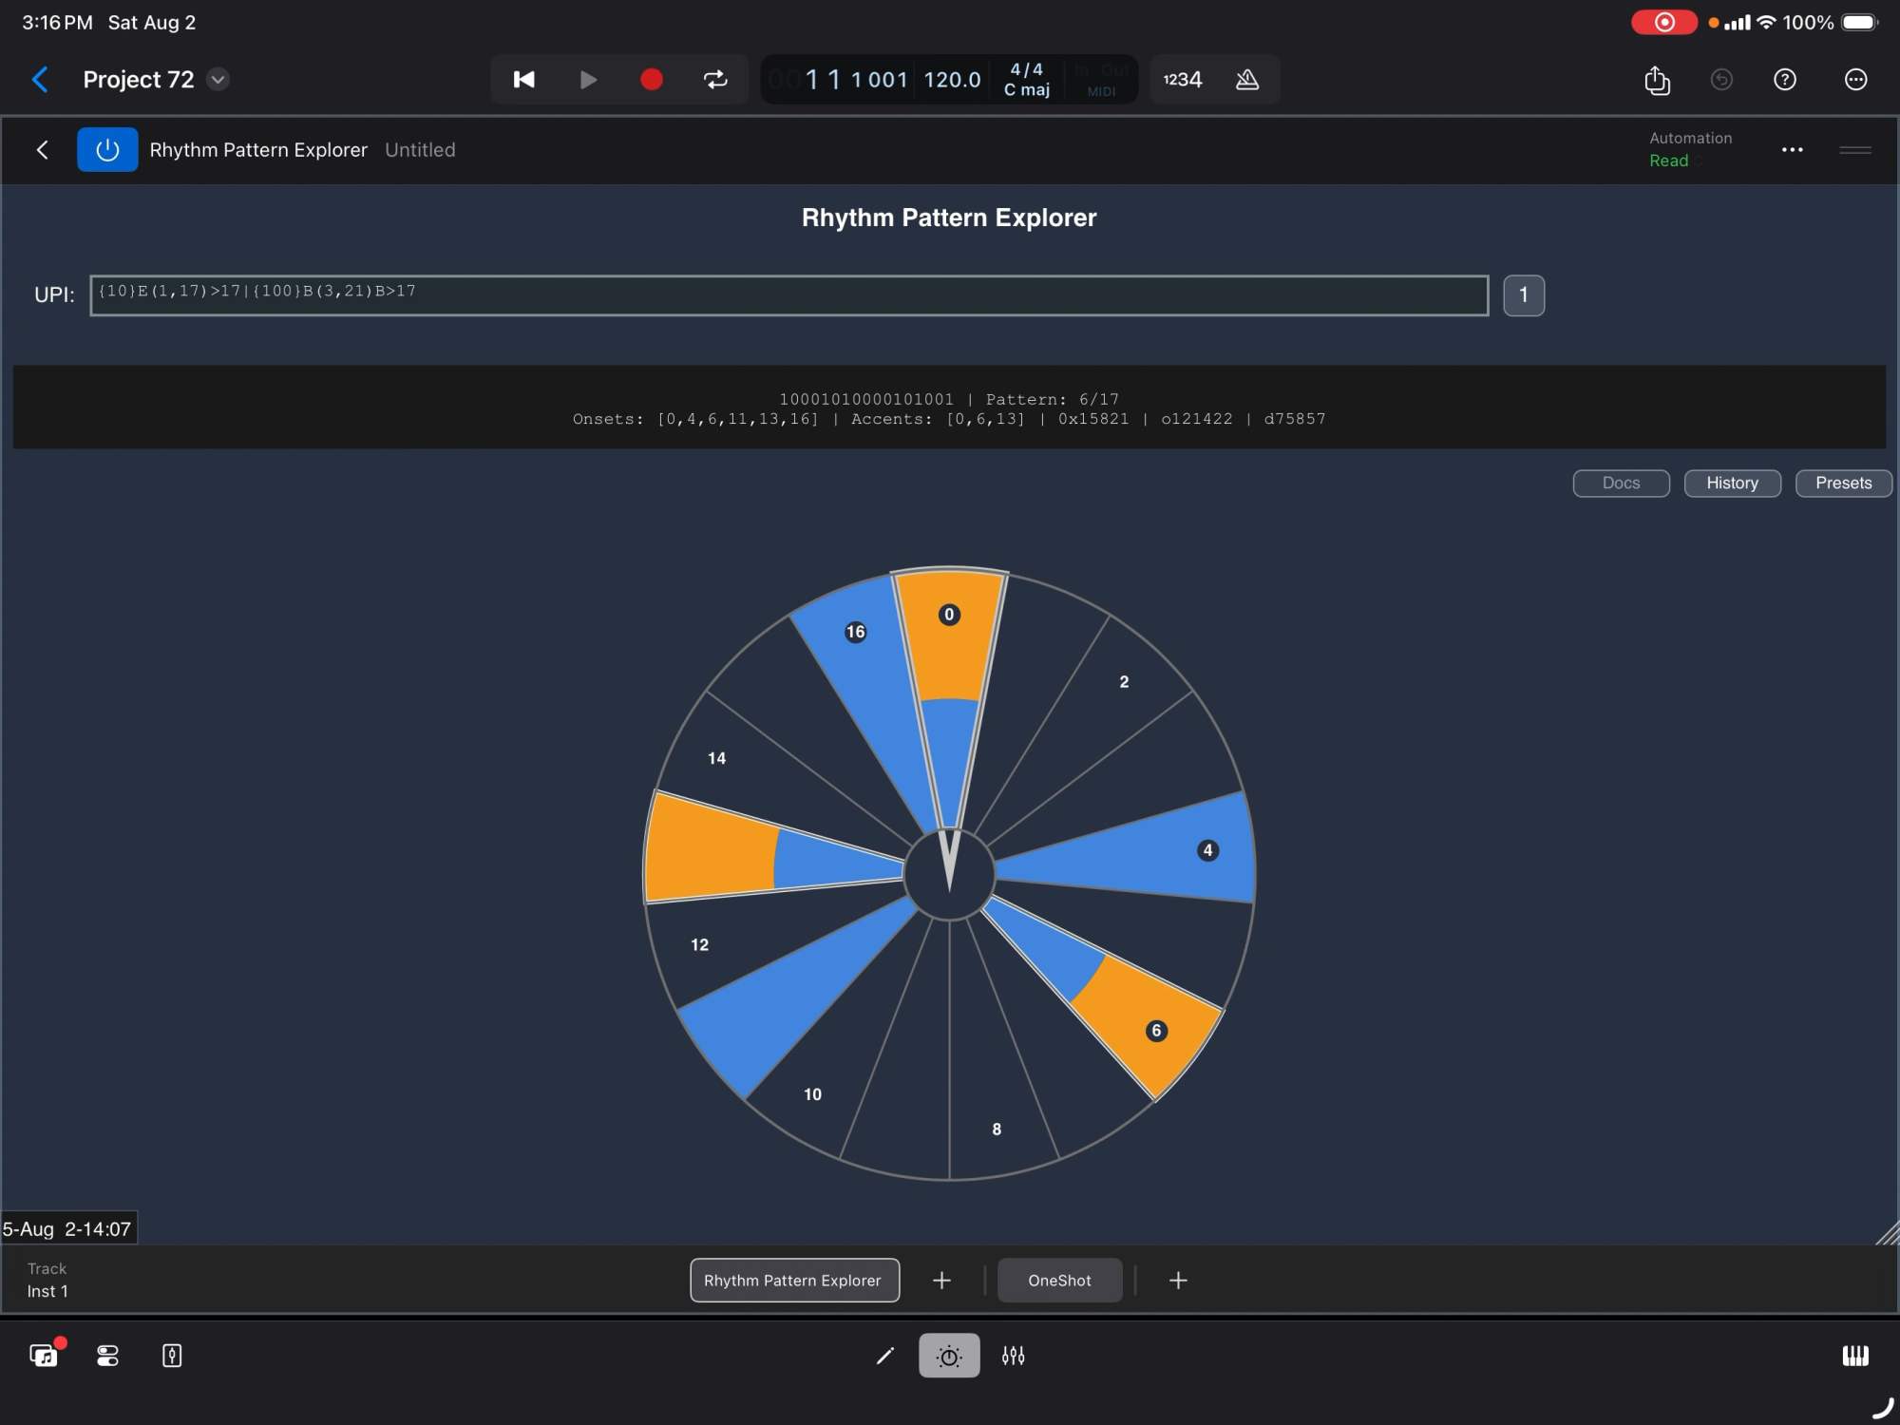Tap the Share export icon

point(1657,80)
